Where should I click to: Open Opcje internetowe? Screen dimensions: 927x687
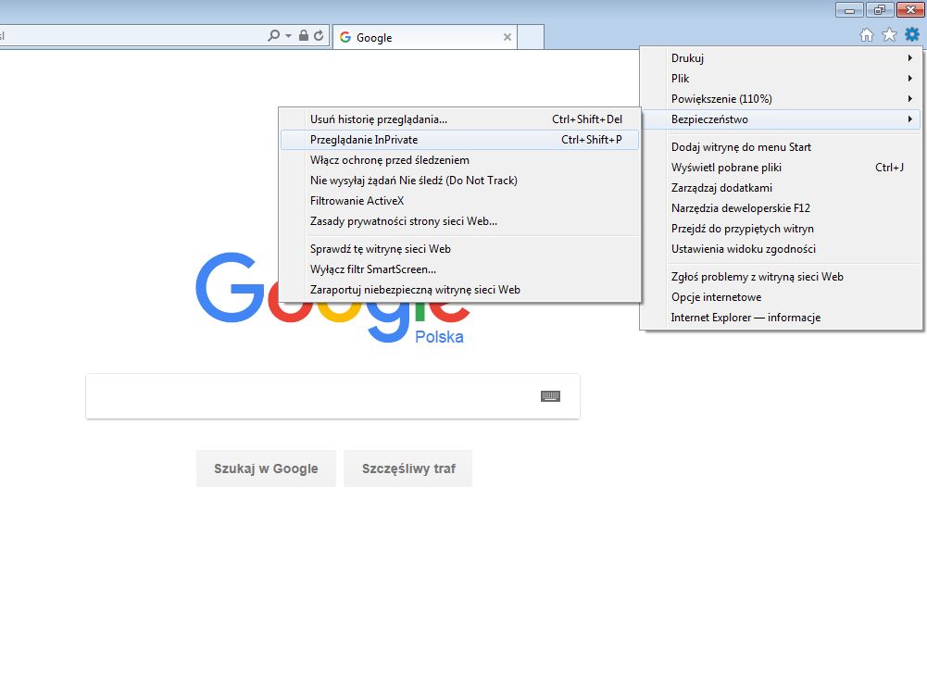[781, 297]
